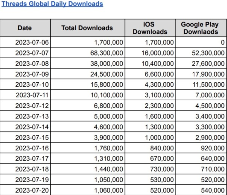Click the 4,300,000 iOS downloads cell

(150, 84)
